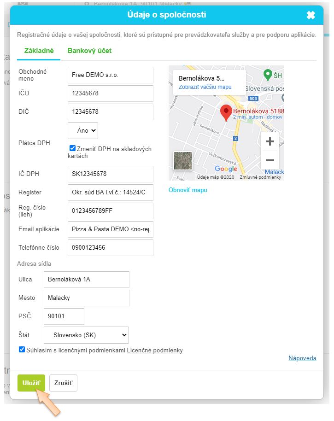Click the Google logo on map

(x=226, y=169)
